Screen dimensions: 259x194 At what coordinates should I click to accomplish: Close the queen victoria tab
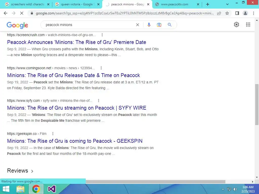98,5
